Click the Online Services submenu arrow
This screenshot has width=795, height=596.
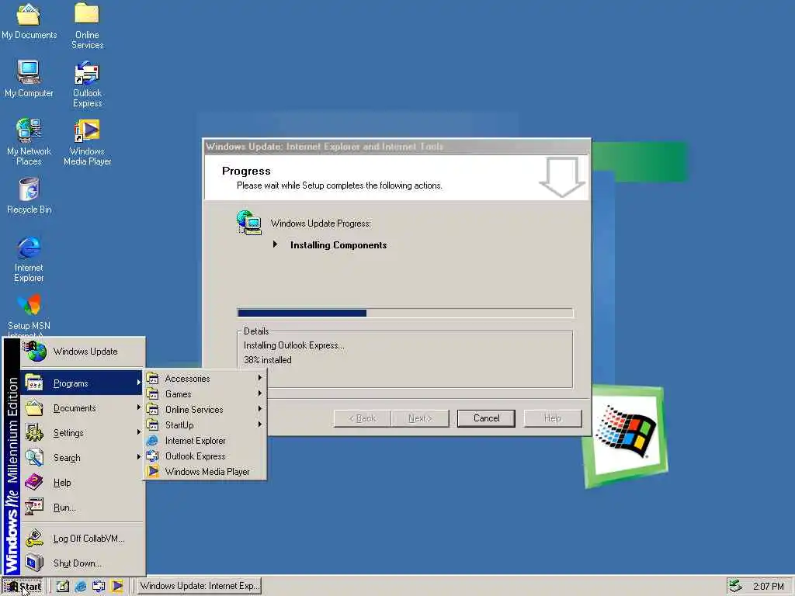pyautogui.click(x=259, y=408)
